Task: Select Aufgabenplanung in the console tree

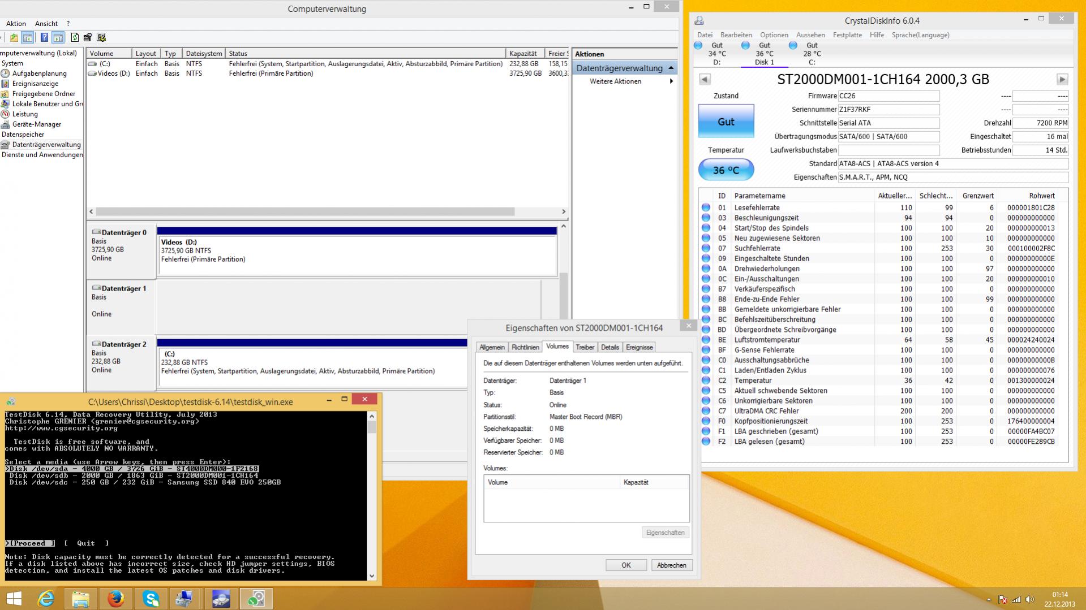Action: pyautogui.click(x=39, y=73)
